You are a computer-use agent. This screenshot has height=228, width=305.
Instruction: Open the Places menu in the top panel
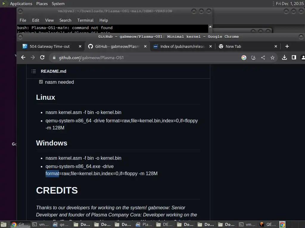click(42, 4)
